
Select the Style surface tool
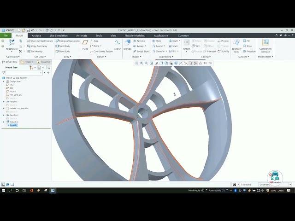pos(248,46)
